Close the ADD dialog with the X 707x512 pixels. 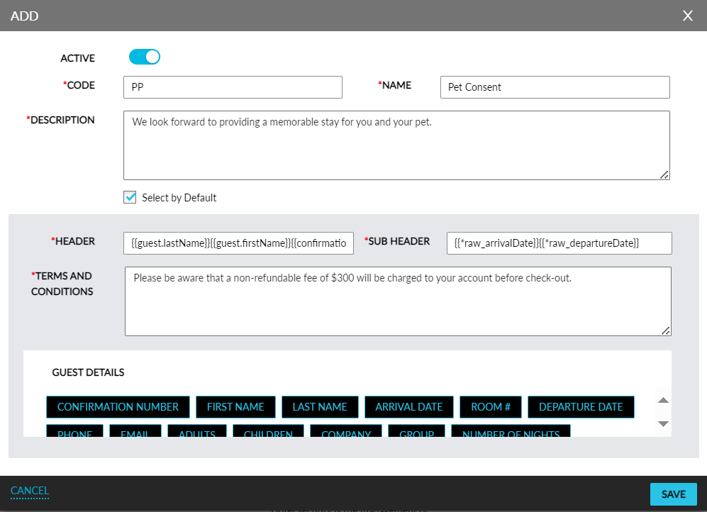687,16
